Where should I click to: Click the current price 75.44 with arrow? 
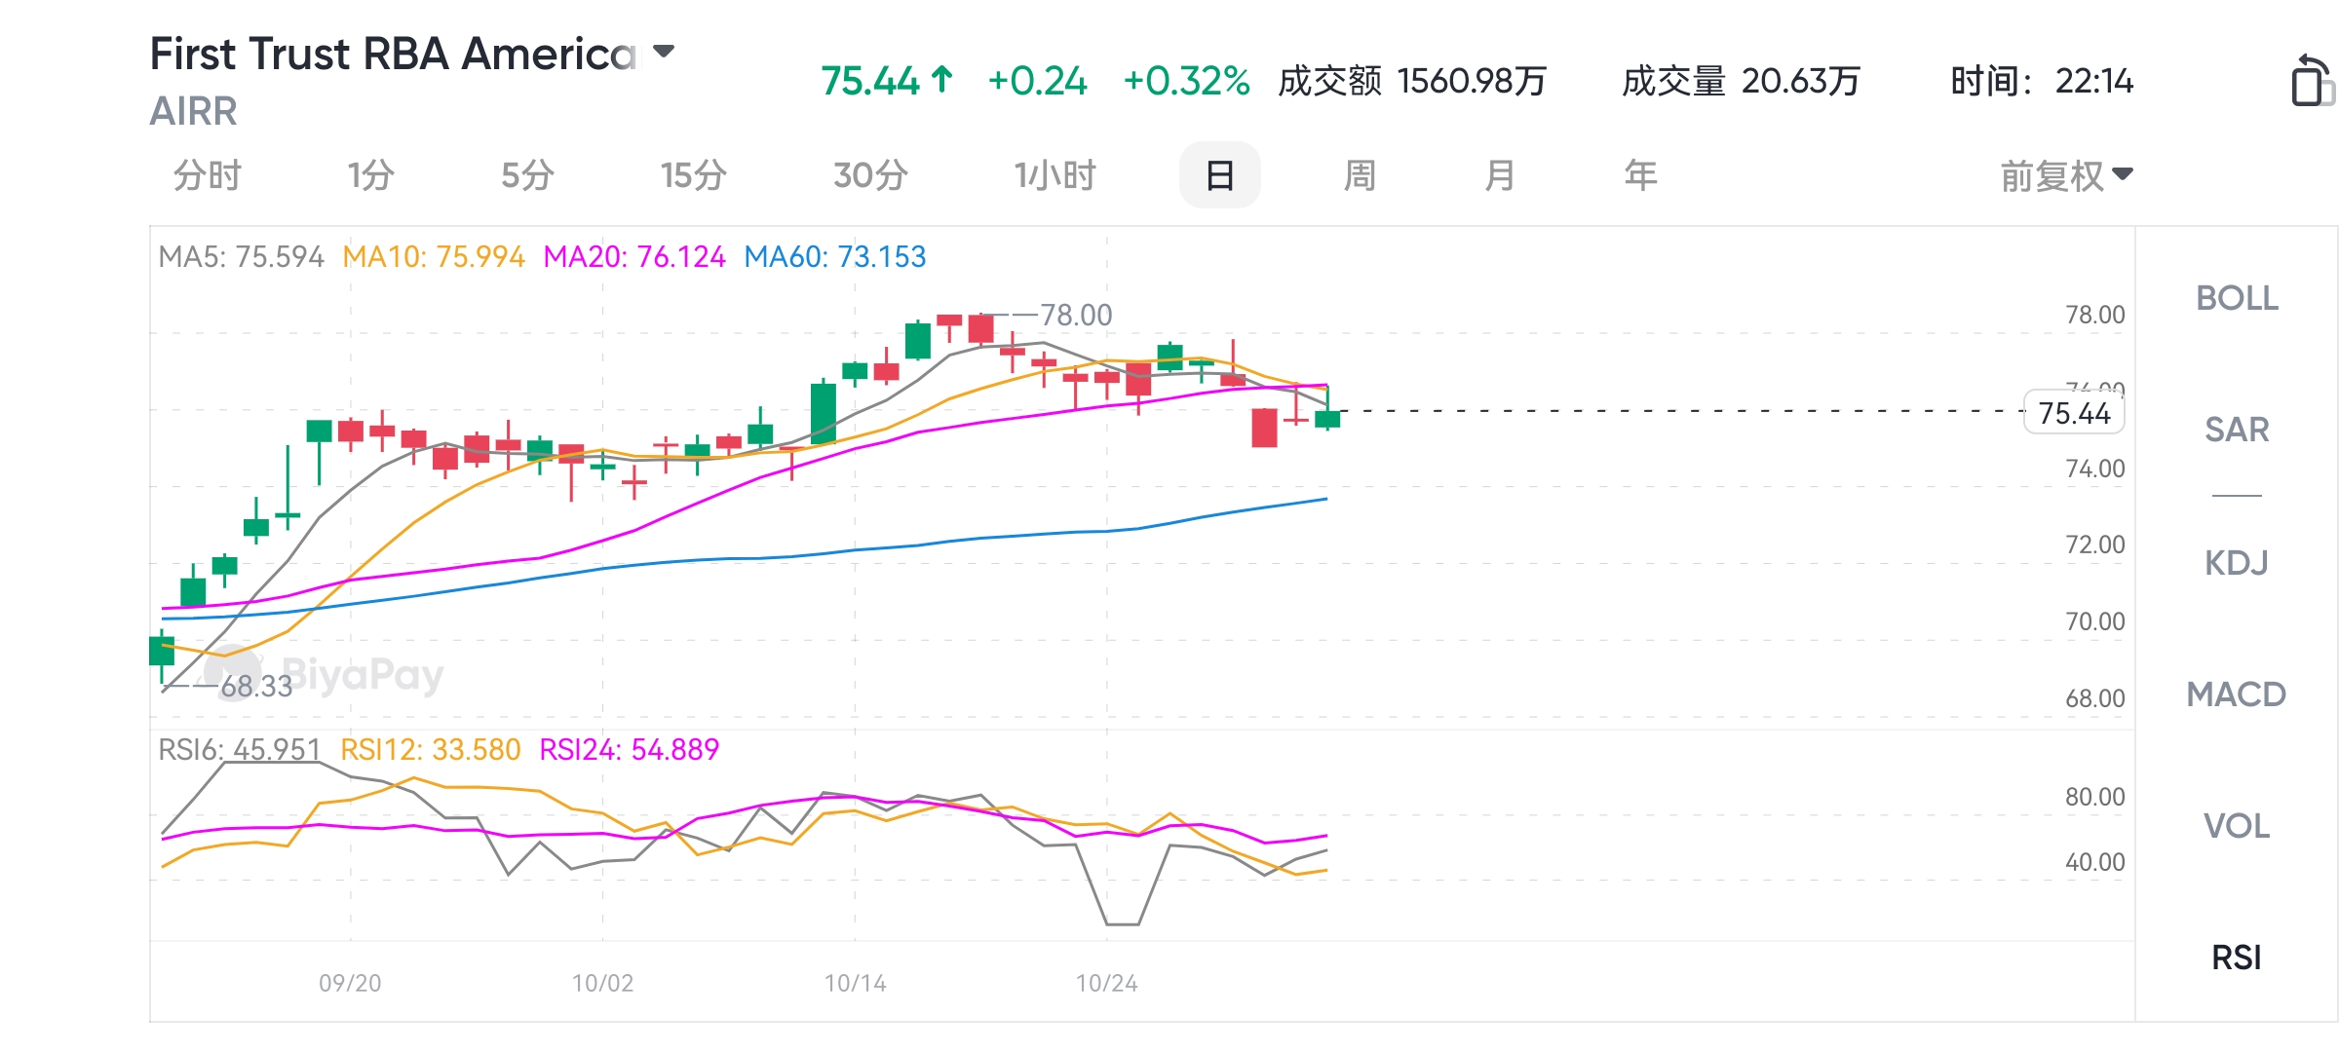[887, 81]
